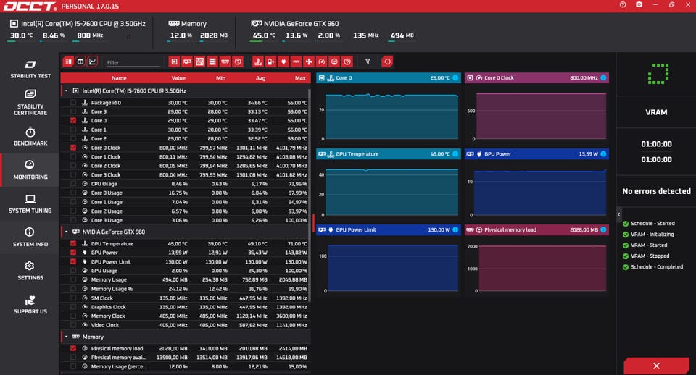The width and height of the screenshot is (696, 375).
Task: Click Core 0 graph blue color dot
Action: coord(455,78)
